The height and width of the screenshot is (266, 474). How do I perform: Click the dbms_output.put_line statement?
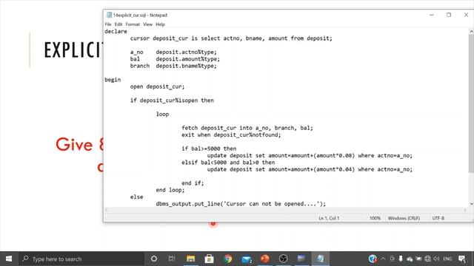click(241, 204)
